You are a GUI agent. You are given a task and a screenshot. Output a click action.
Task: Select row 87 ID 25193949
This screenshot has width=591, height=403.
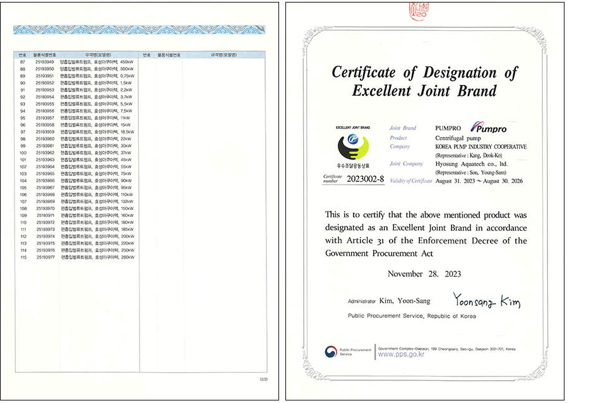coord(45,62)
